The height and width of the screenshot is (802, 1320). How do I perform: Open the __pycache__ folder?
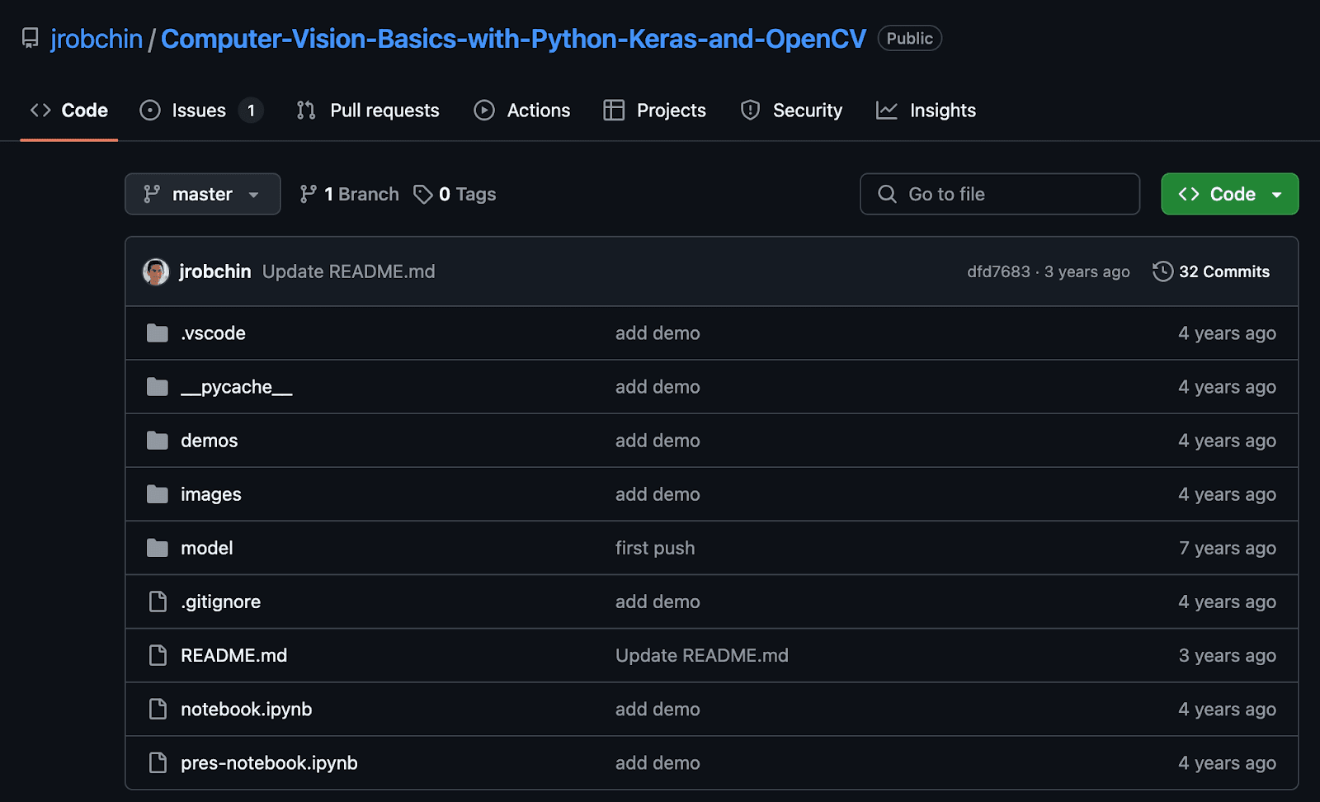(x=237, y=387)
